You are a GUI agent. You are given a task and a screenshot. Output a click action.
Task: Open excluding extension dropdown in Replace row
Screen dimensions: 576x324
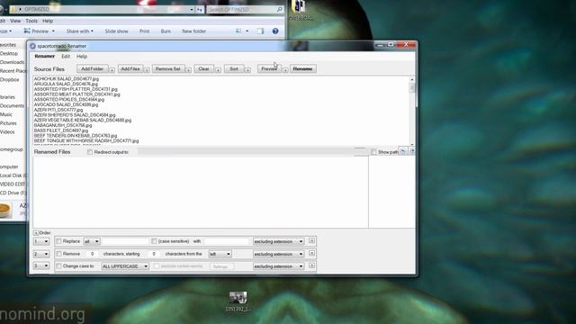tap(278, 241)
